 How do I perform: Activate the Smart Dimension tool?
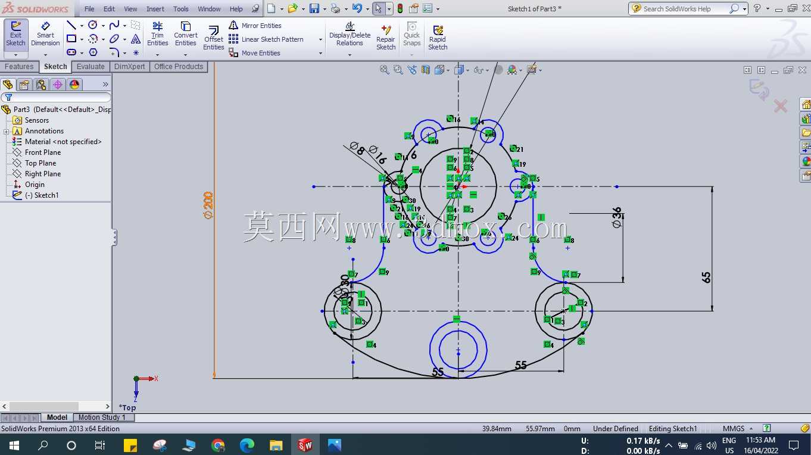45,35
